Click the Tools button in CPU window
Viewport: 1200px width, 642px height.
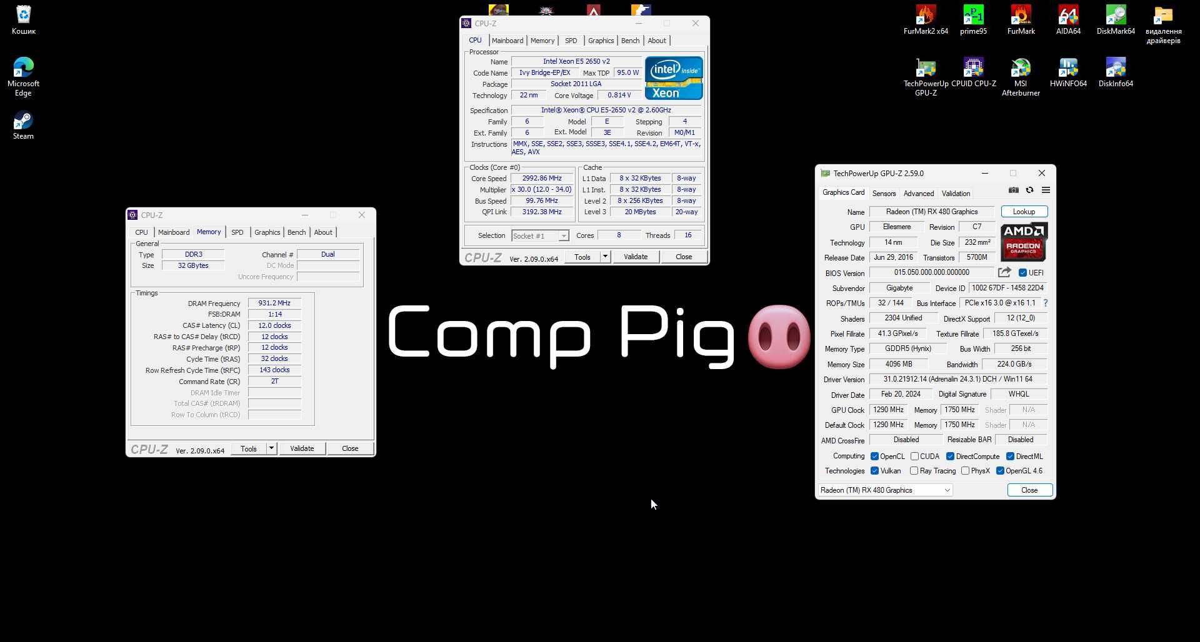(x=582, y=257)
